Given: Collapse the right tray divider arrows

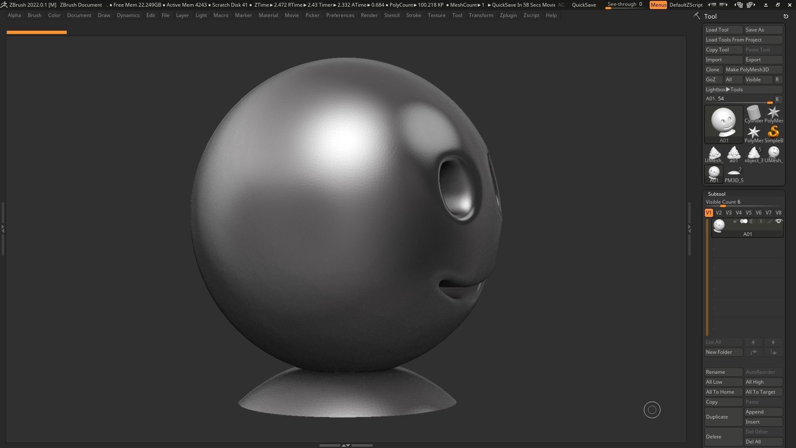Looking at the screenshot, I should (689, 229).
